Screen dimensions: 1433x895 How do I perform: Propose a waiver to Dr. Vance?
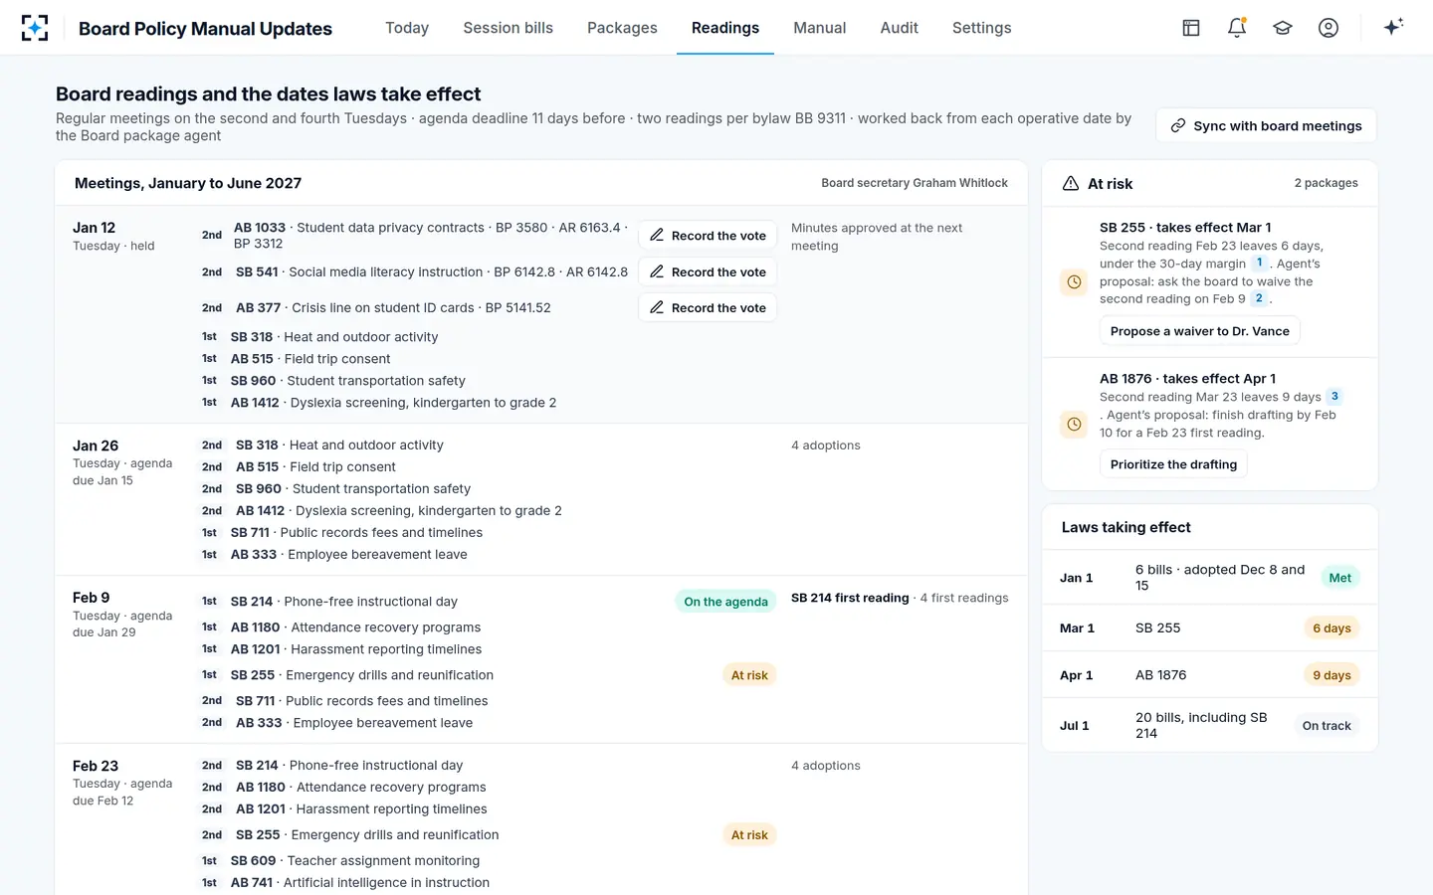[1200, 331]
